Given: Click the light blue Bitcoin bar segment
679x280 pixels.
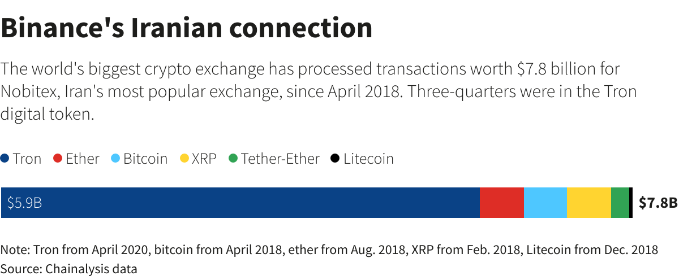Looking at the screenshot, I should pos(545,203).
